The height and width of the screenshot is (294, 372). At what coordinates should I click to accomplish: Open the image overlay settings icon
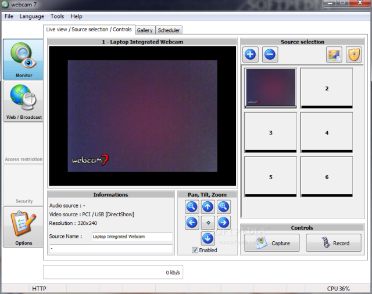pos(334,55)
